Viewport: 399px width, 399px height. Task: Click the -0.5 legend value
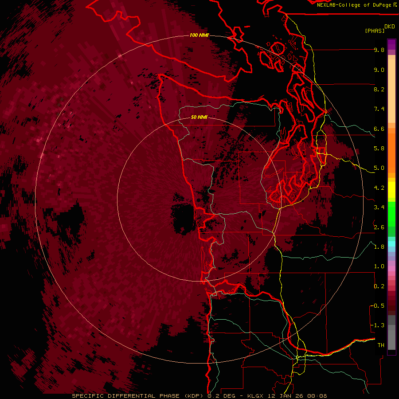[x=378, y=306]
